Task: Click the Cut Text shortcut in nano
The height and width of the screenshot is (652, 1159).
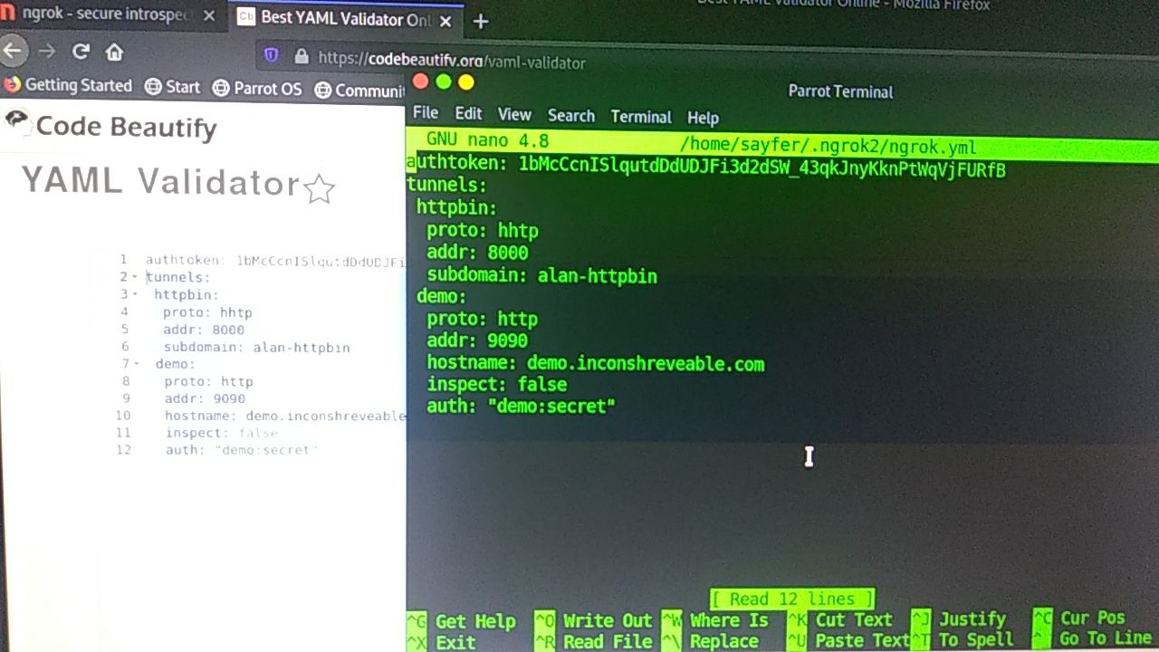Action: [840, 619]
